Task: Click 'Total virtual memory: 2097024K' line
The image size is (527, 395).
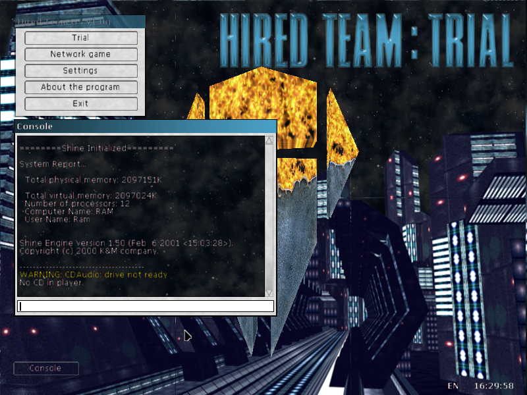Action: 91,195
